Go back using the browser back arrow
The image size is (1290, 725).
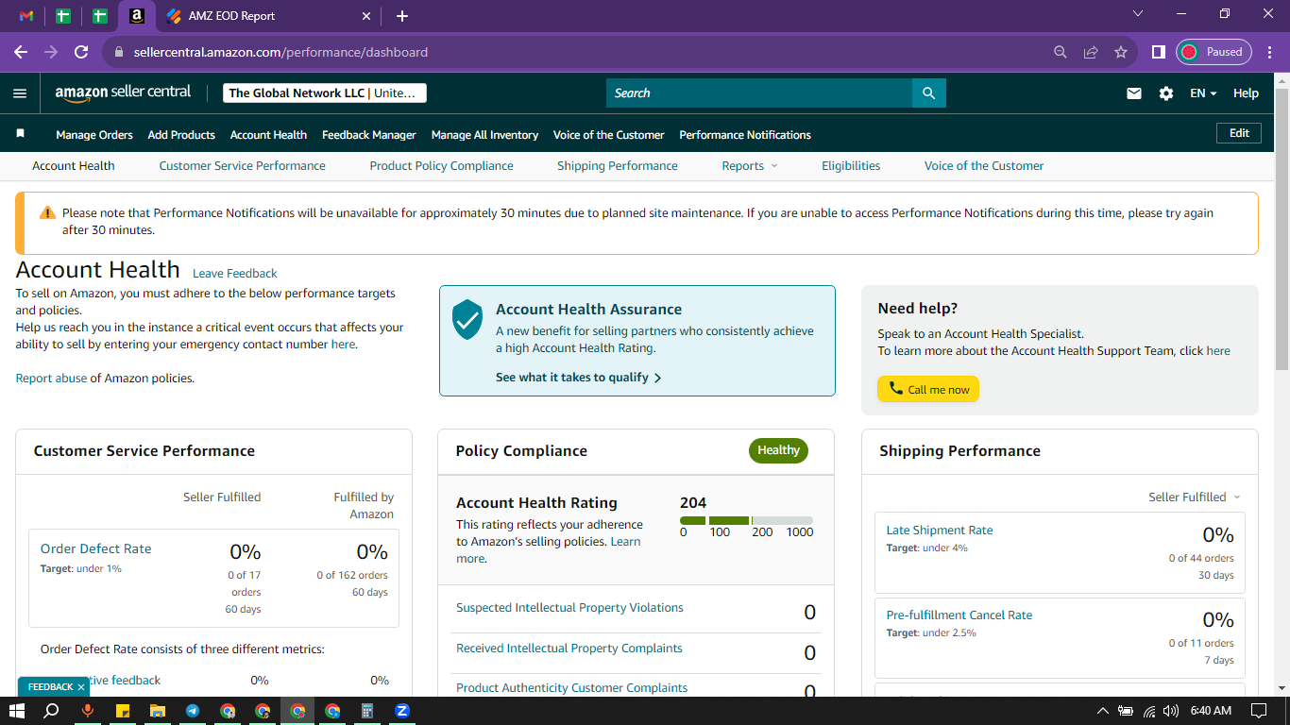pyautogui.click(x=21, y=52)
